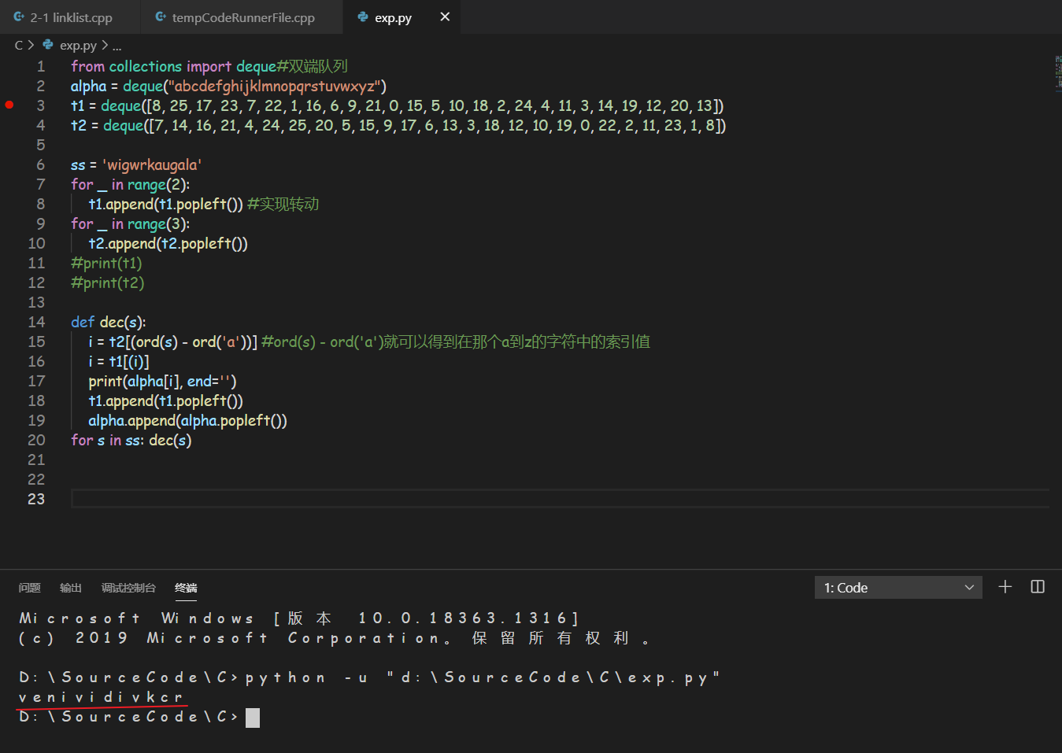The height and width of the screenshot is (753, 1062).
Task: Click line number 23 in the gutter
Action: (x=36, y=499)
